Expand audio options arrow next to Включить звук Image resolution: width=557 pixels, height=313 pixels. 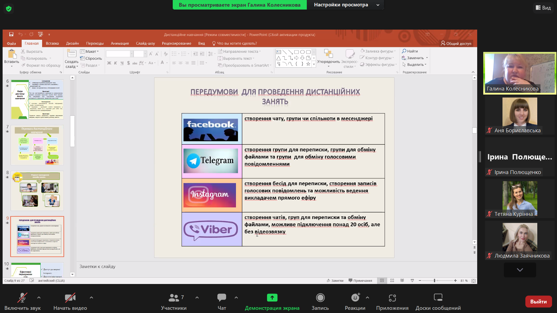click(x=39, y=297)
